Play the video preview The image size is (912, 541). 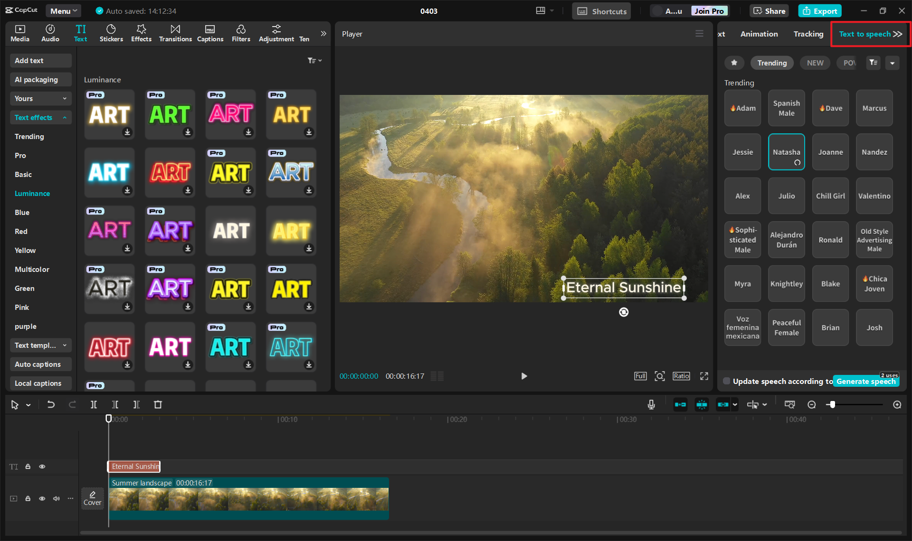[x=524, y=376]
